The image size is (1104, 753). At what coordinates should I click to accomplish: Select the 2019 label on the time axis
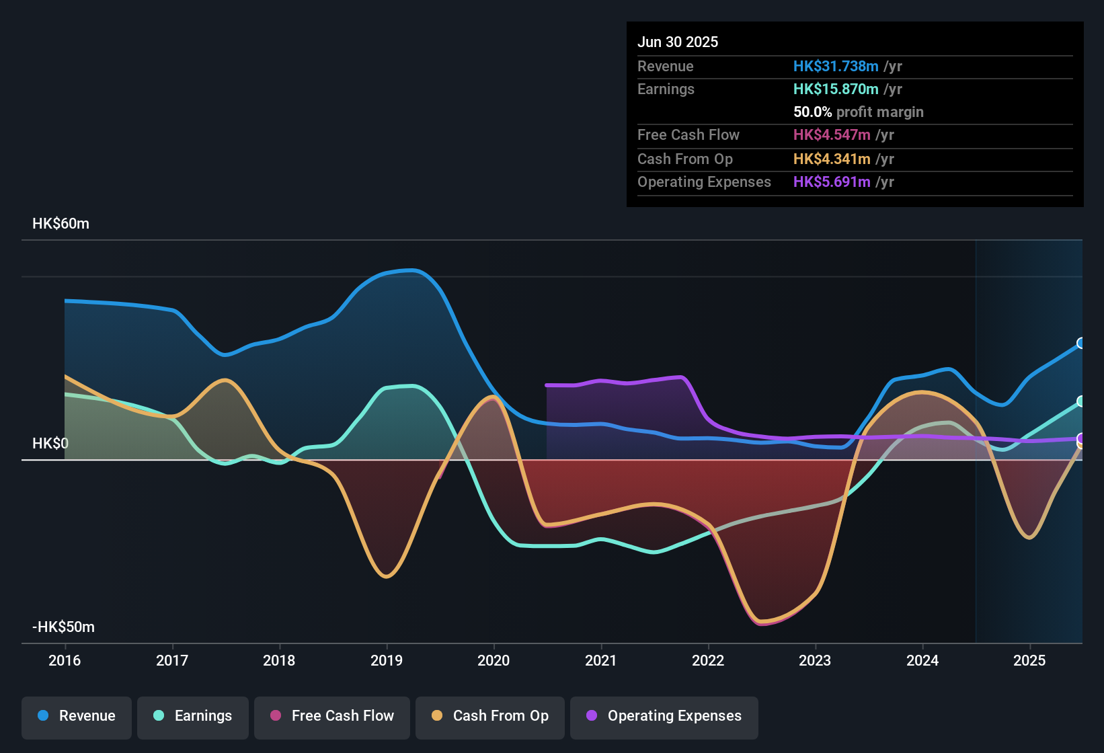coord(387,660)
